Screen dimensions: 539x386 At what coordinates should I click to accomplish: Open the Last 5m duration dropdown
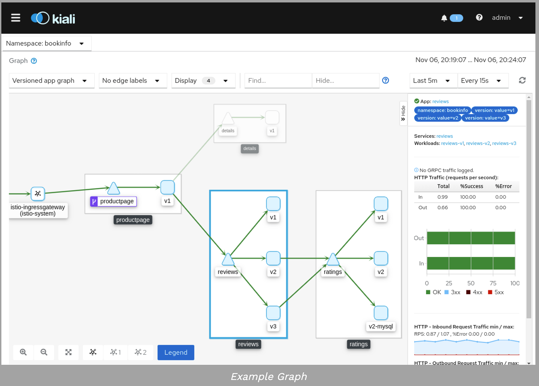(x=433, y=81)
